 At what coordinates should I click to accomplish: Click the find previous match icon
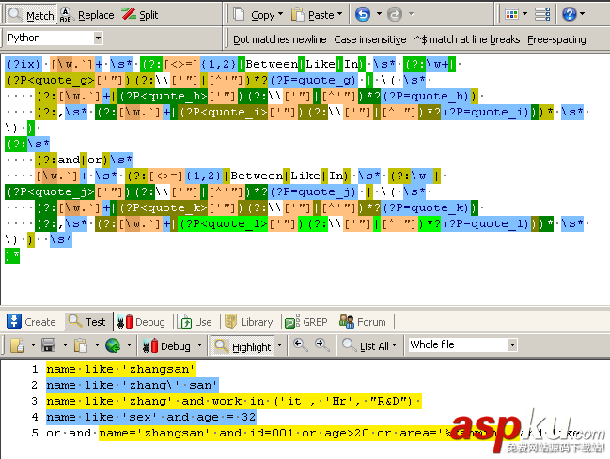[301, 344]
